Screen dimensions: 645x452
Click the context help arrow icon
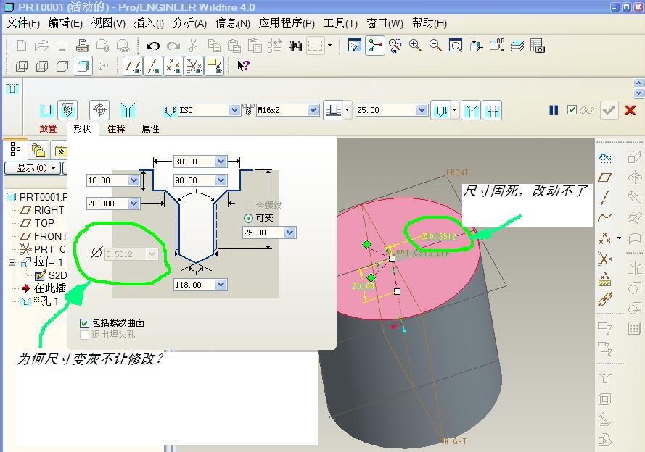[244, 65]
